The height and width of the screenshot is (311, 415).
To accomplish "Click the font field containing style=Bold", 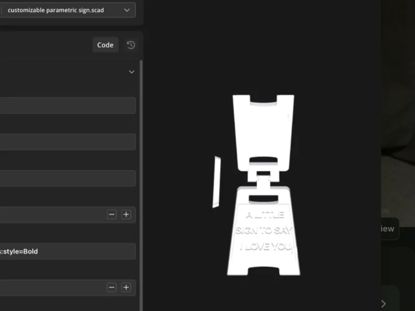I will [x=68, y=251].
